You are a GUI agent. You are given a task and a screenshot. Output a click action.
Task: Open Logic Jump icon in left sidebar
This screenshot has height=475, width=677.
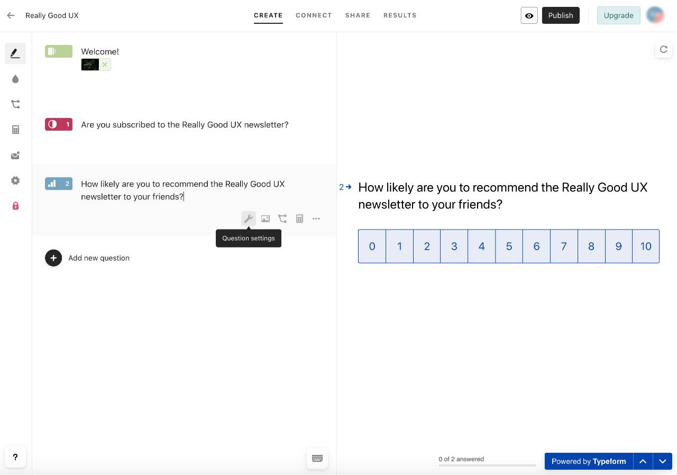(x=15, y=104)
